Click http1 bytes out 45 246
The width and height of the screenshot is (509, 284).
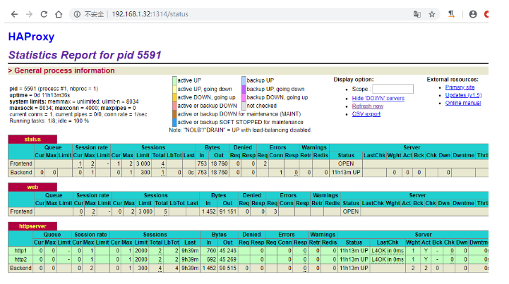point(227,251)
